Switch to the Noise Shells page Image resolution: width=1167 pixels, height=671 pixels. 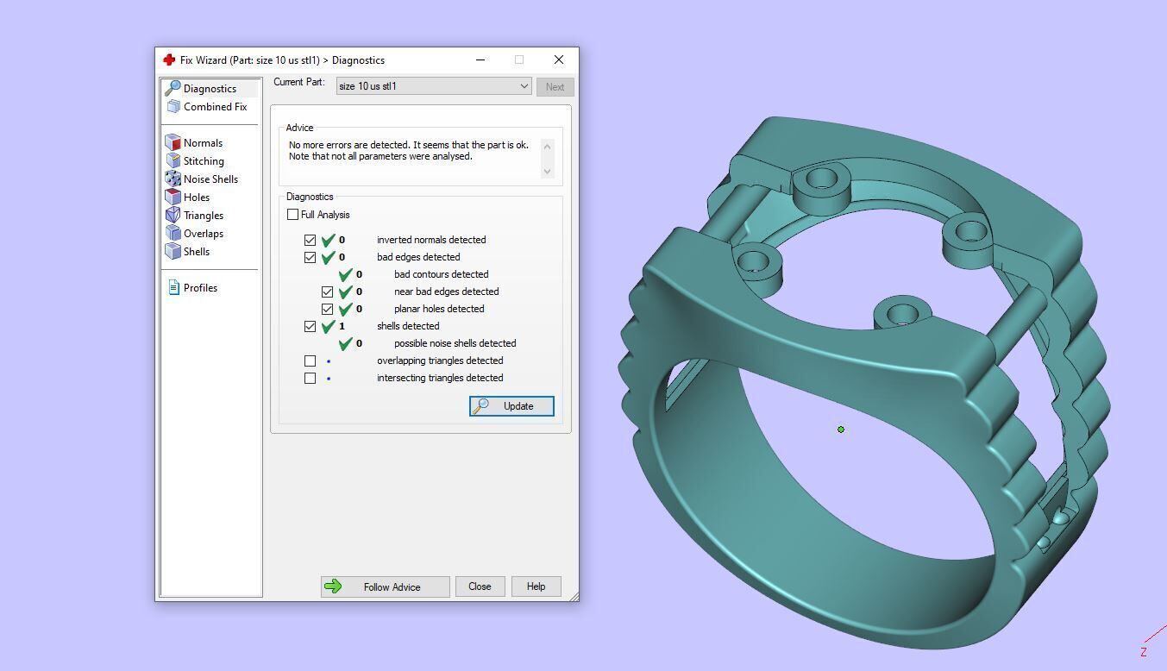point(210,179)
